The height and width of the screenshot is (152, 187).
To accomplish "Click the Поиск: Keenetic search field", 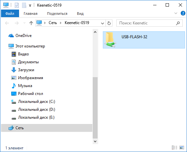I will [x=150, y=23].
